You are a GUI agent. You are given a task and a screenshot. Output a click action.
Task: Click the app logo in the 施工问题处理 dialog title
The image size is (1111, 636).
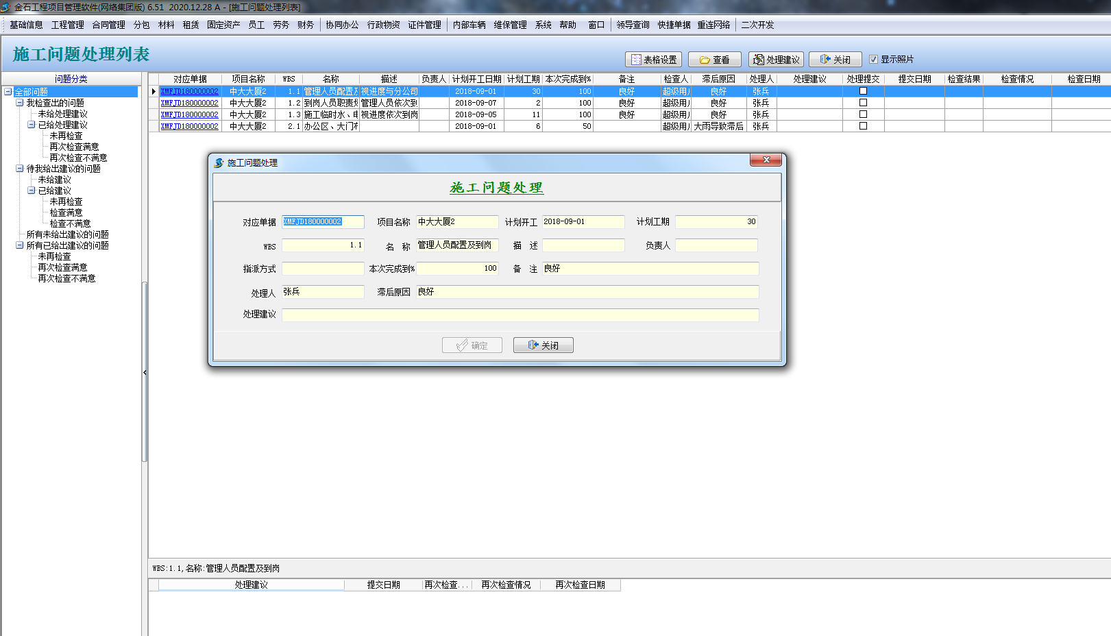(219, 163)
